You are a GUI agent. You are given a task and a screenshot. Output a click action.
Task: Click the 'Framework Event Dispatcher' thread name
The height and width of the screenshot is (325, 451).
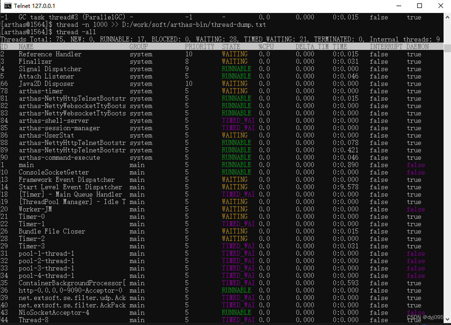coord(67,180)
